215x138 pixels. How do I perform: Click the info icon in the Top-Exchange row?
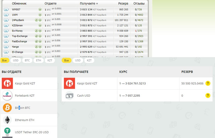[6, 36]
